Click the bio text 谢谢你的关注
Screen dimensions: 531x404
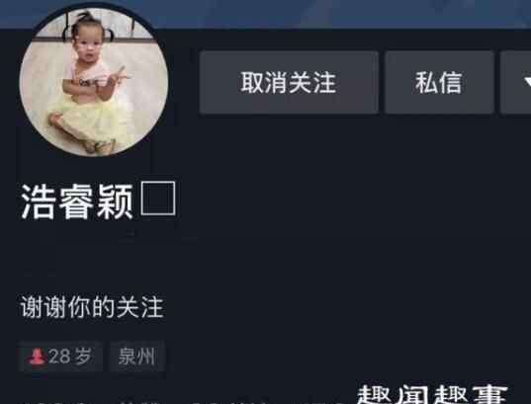point(92,307)
